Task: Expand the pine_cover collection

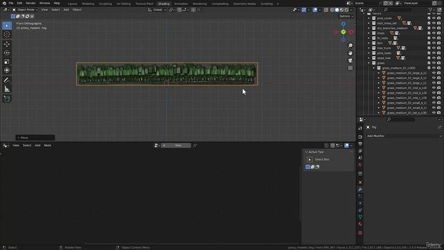Action: pos(368,18)
